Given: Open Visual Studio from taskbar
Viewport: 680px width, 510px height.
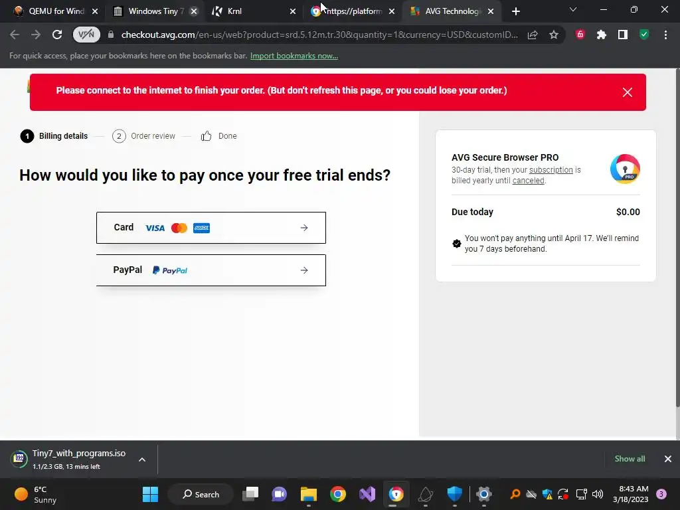Looking at the screenshot, I should coord(367,494).
